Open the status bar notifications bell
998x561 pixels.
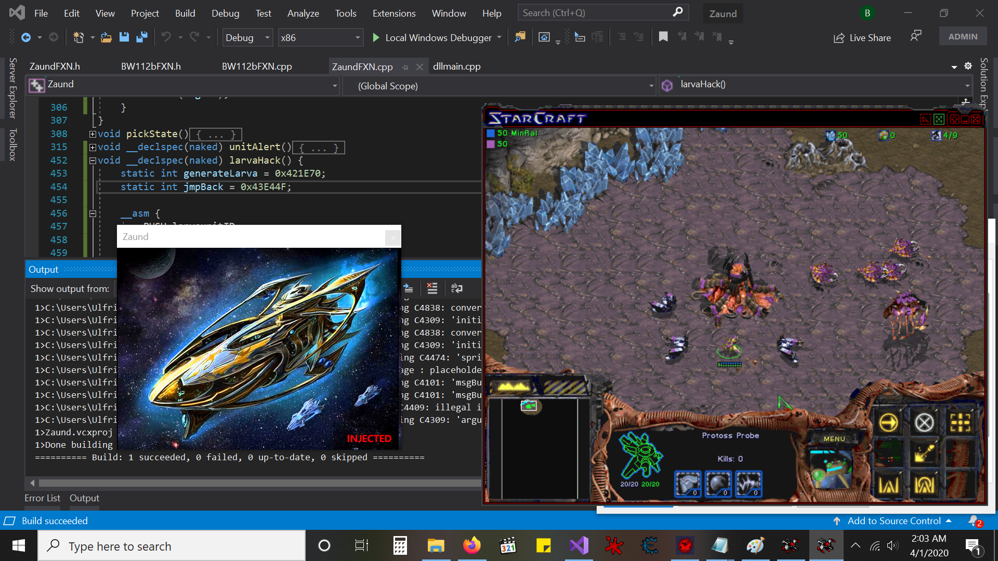tap(974, 520)
